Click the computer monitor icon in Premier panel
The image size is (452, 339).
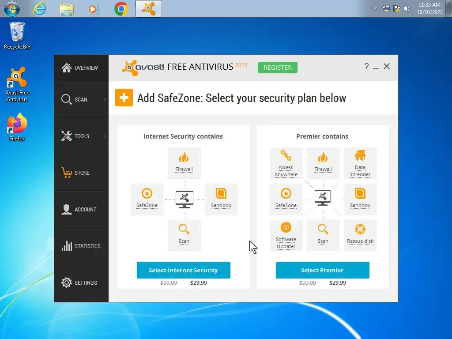323,198
